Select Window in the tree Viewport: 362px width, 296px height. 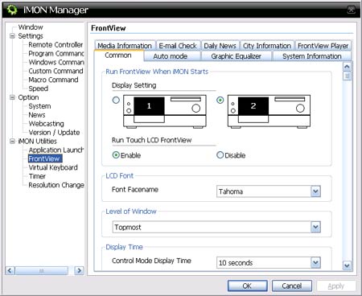pos(31,27)
